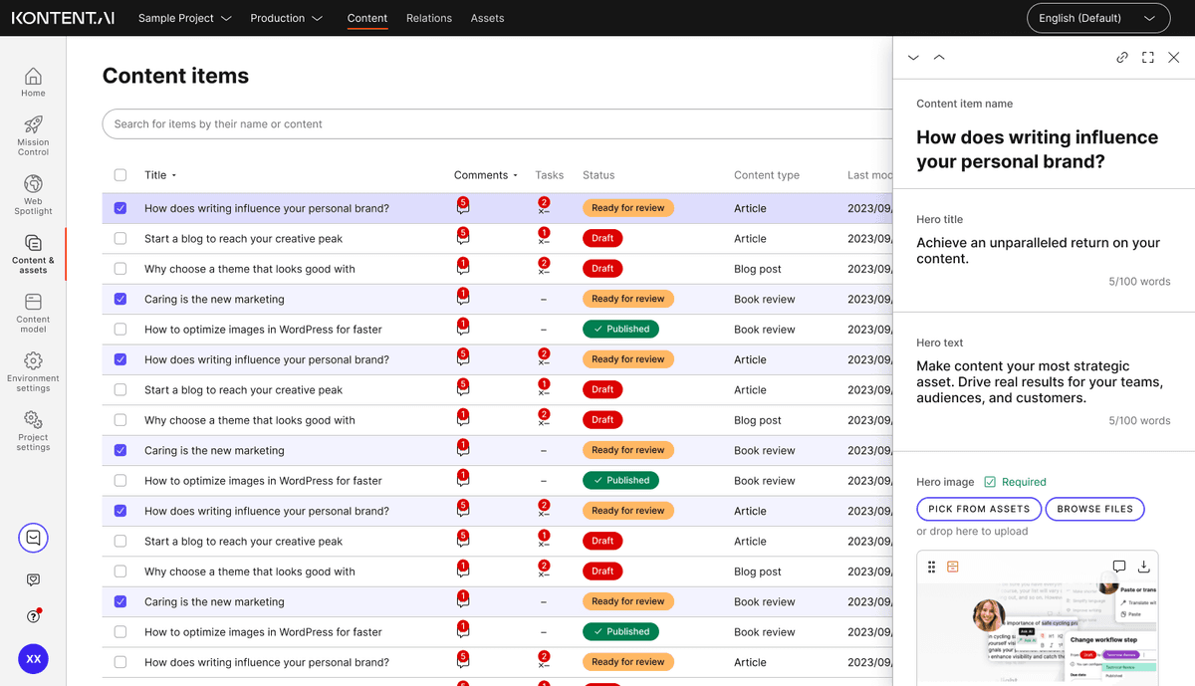This screenshot has height=686, width=1195.
Task: Download the hero image asset
Action: (x=1143, y=567)
